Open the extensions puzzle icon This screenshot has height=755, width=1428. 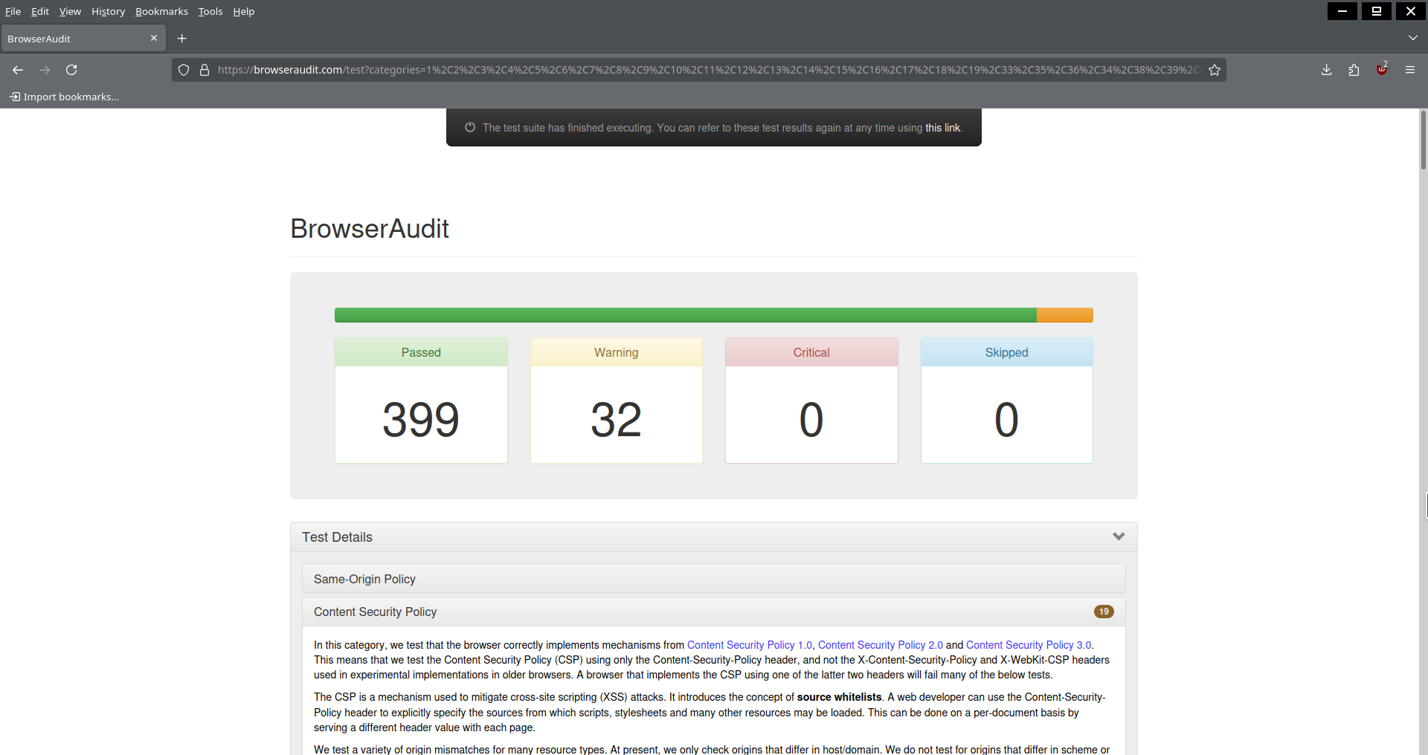[1354, 70]
